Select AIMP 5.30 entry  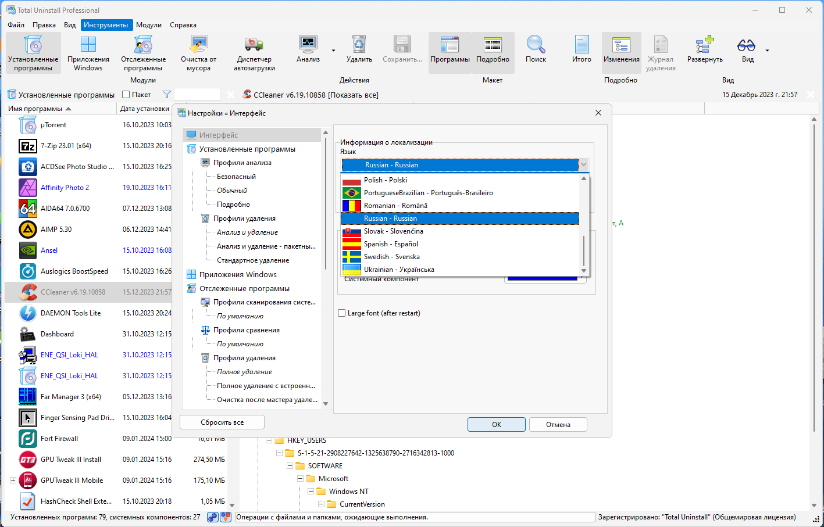(x=56, y=230)
